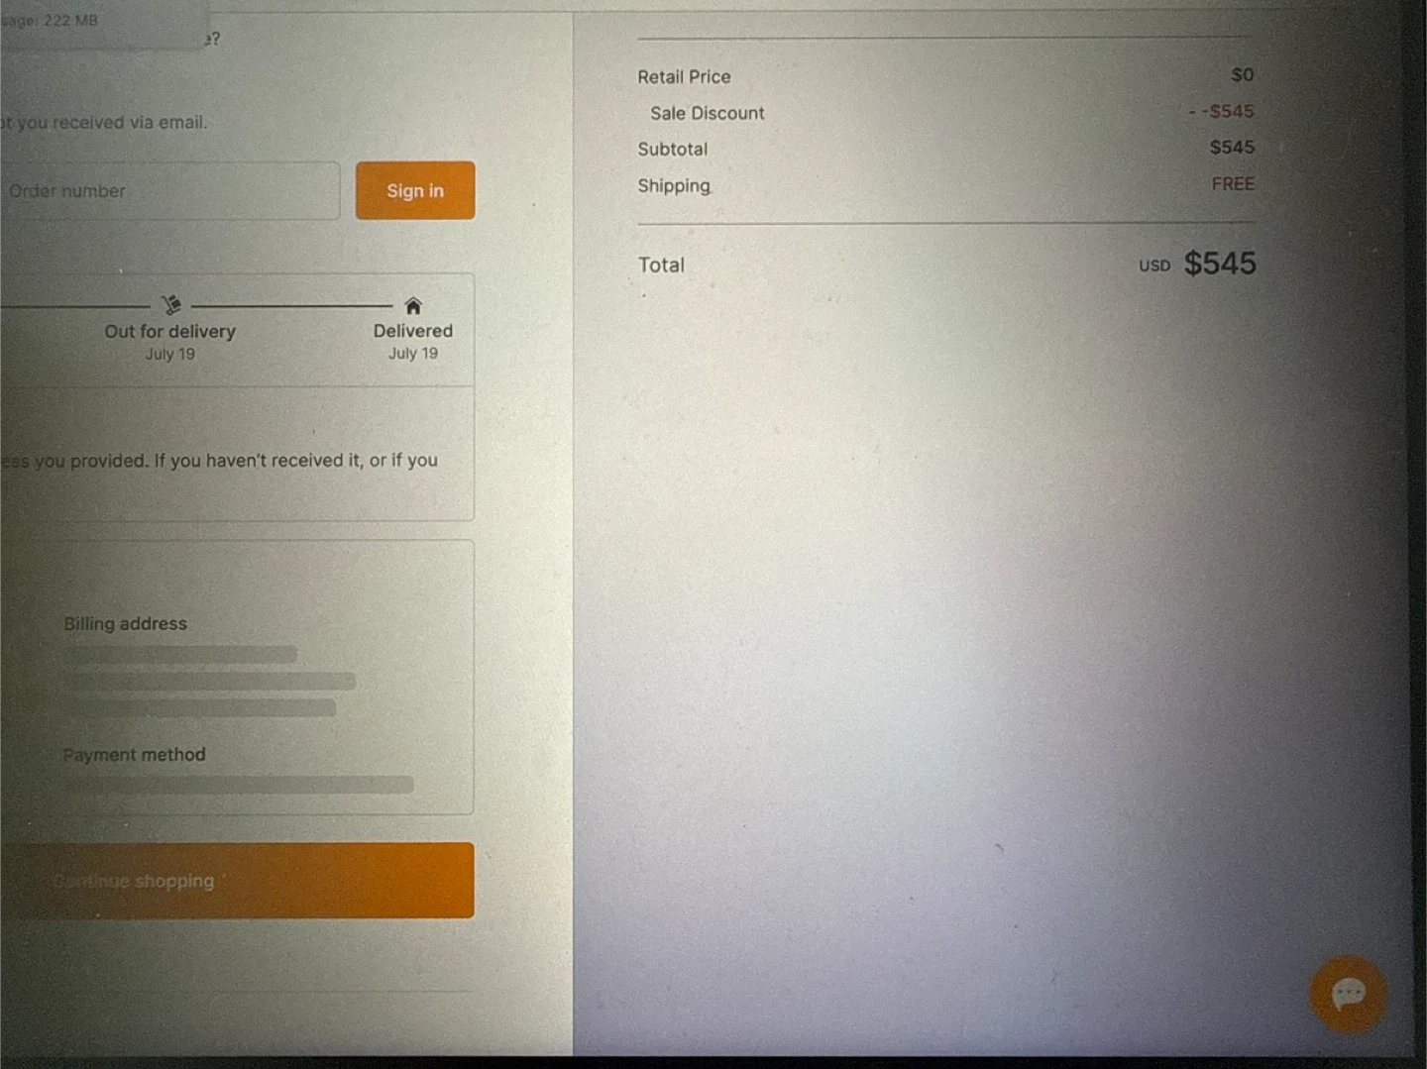The height and width of the screenshot is (1069, 1427).
Task: Click the orange Sign in button
Action: pyautogui.click(x=415, y=190)
